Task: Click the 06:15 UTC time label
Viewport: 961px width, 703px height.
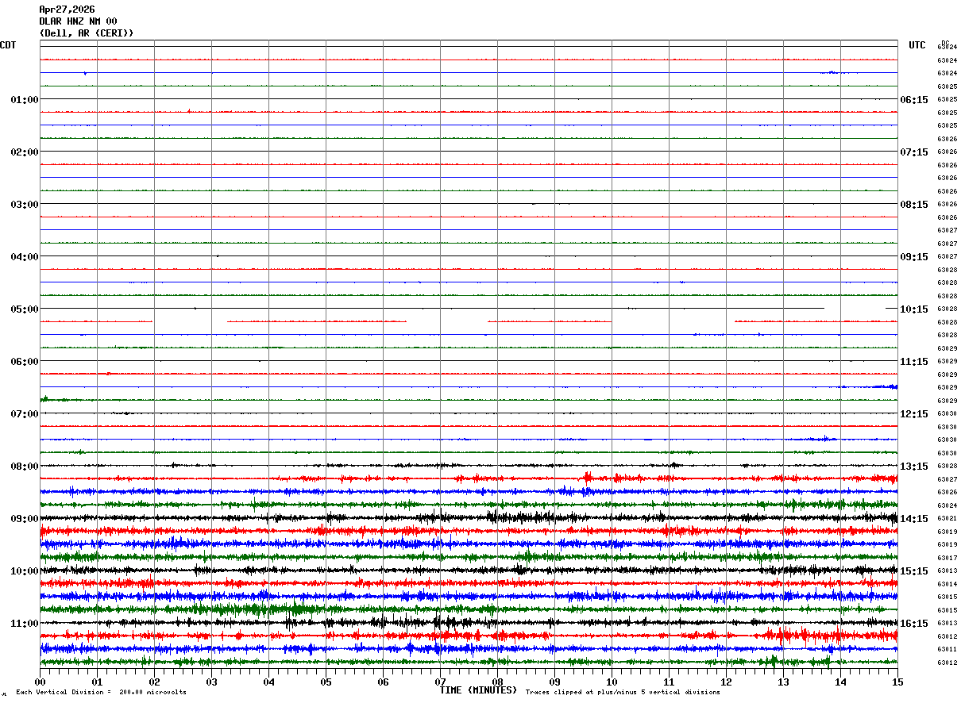Action: 914,100
